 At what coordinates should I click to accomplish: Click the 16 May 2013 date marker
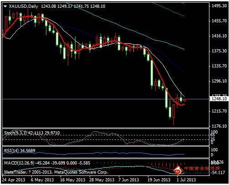[x=72, y=180]
